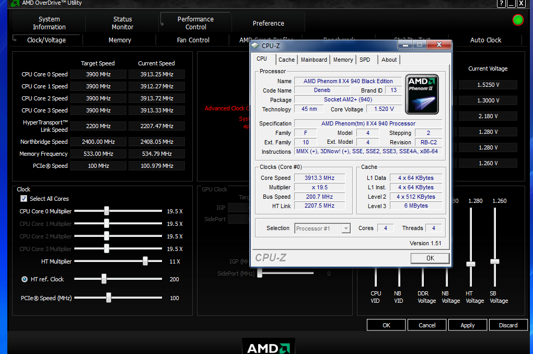Click the CPU Core 3 Multiplier slider handle
533x354 pixels.
click(107, 248)
